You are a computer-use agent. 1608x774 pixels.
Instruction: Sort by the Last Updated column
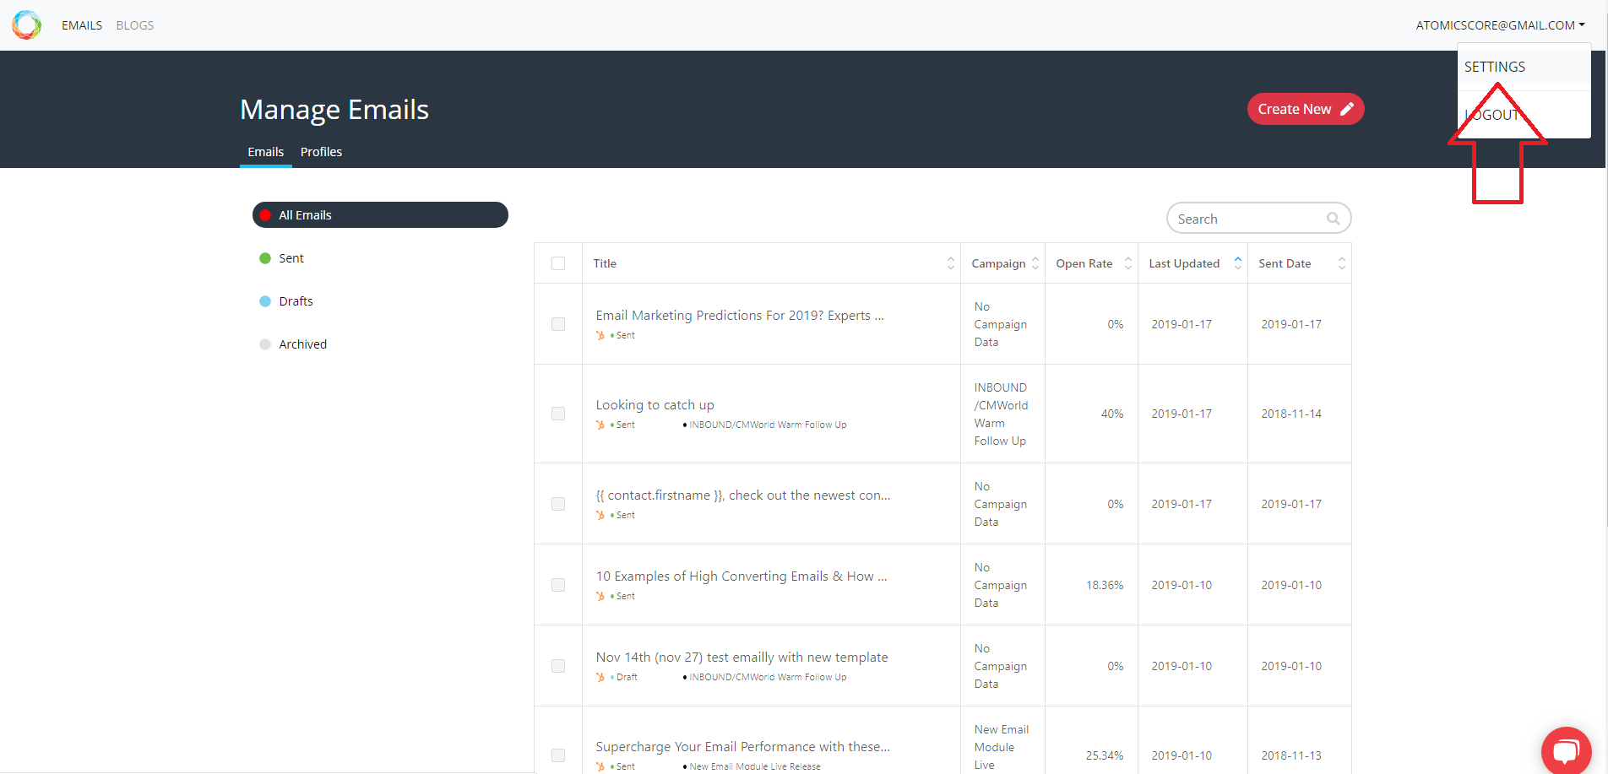tap(1238, 263)
